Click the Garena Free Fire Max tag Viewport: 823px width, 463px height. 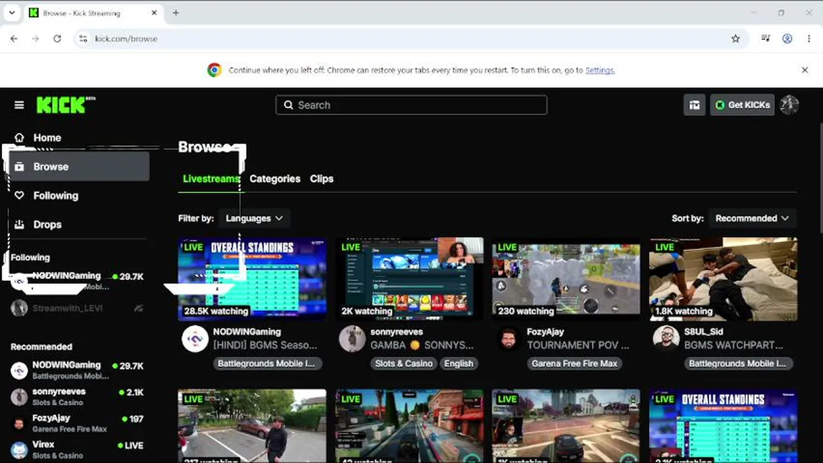(574, 363)
